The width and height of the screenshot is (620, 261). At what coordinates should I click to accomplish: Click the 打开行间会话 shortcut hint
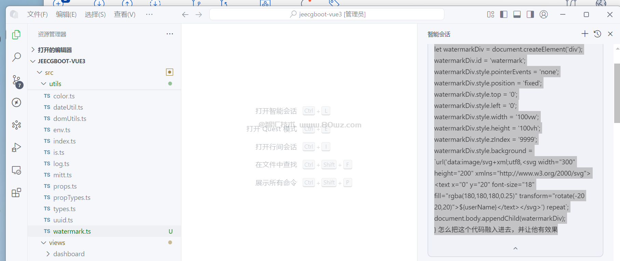pyautogui.click(x=276, y=147)
